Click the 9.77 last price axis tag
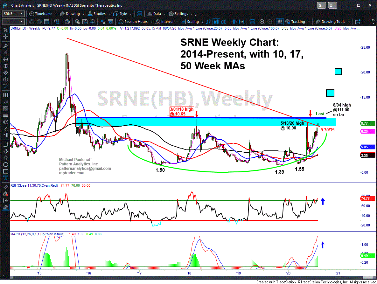 pyautogui.click(x=367, y=123)
